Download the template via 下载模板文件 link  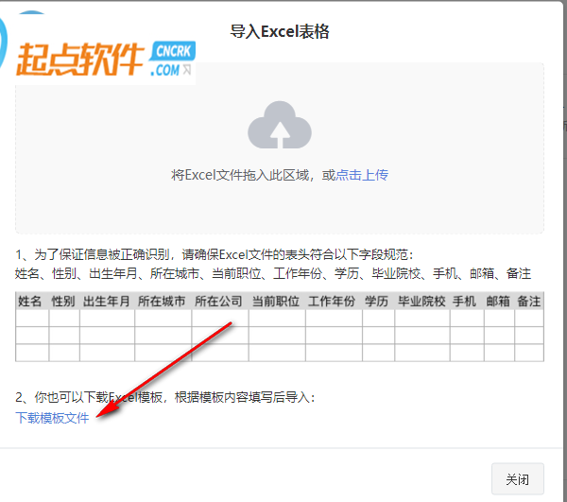(x=52, y=418)
